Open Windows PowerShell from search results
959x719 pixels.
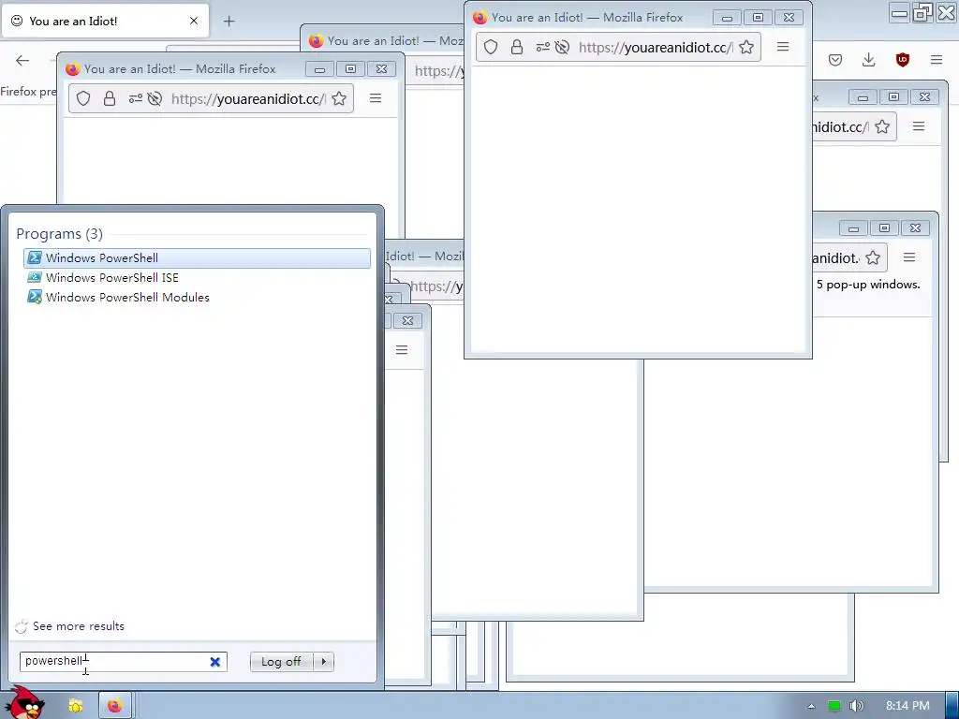(x=197, y=258)
